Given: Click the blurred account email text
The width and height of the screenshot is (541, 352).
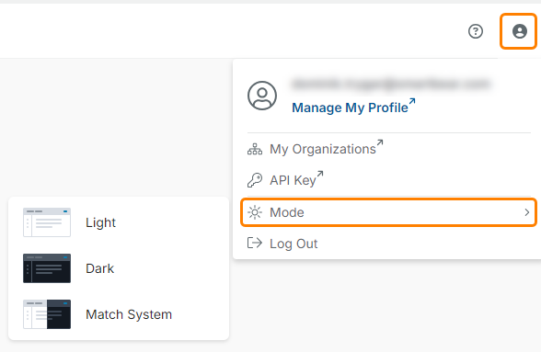Looking at the screenshot, I should click(390, 84).
